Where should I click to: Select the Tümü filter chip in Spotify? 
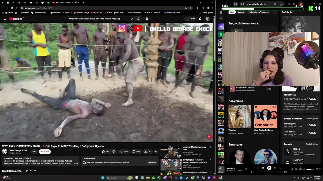pyautogui.click(x=232, y=12)
